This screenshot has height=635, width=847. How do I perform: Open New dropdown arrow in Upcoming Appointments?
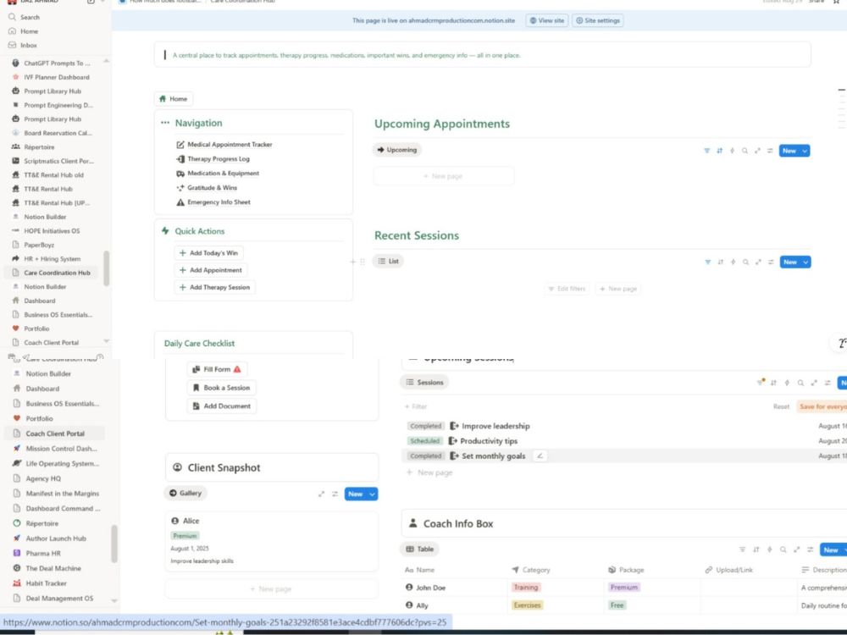point(805,151)
